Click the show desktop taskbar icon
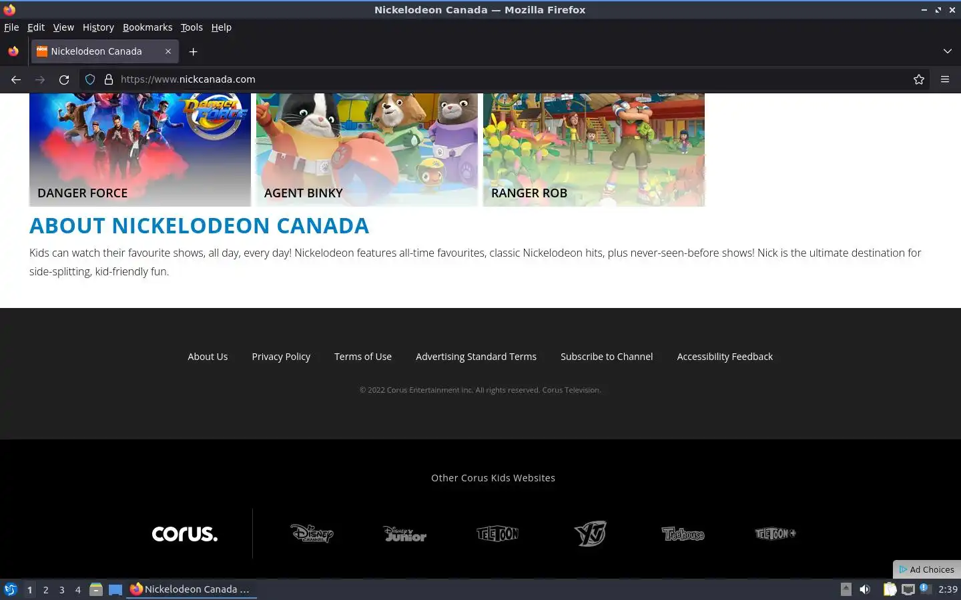 115,589
